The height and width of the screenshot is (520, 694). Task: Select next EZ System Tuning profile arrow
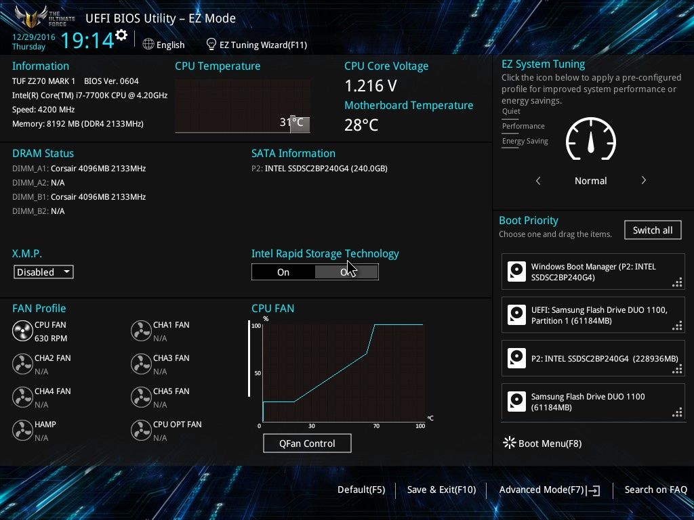[644, 180]
